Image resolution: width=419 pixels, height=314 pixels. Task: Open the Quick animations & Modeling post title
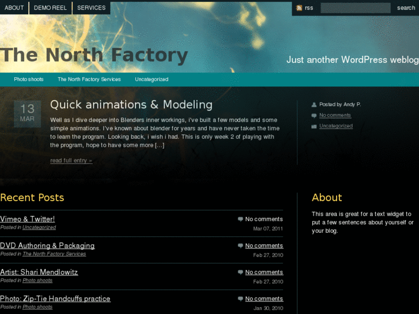click(x=131, y=104)
